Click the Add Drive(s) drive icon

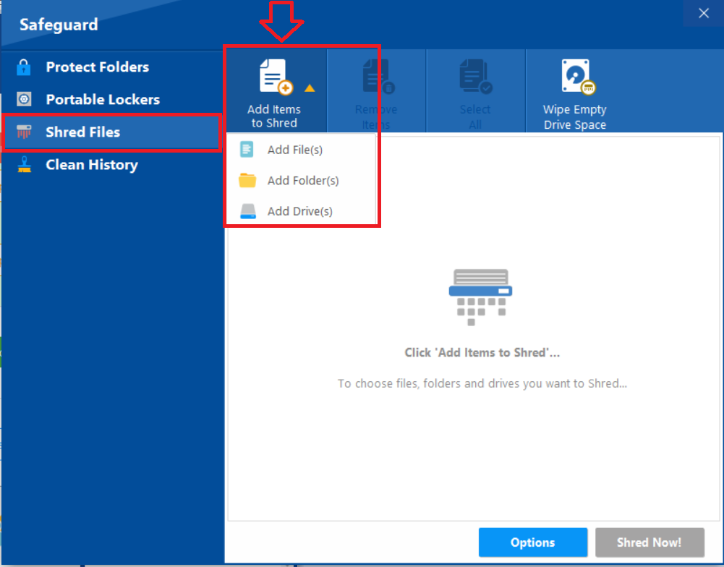point(248,211)
